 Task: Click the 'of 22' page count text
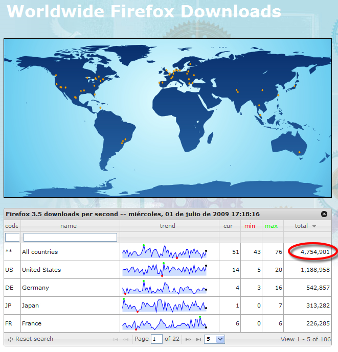[x=172, y=339]
